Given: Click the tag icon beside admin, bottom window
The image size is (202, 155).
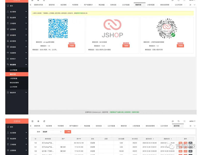Looking at the screenshot, I should pyautogui.click(x=178, y=121).
